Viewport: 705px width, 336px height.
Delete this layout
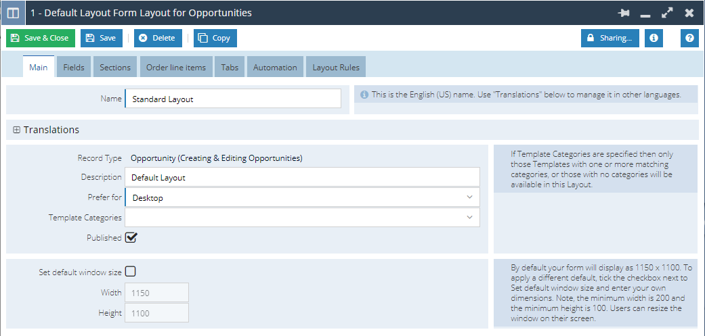[158, 38]
